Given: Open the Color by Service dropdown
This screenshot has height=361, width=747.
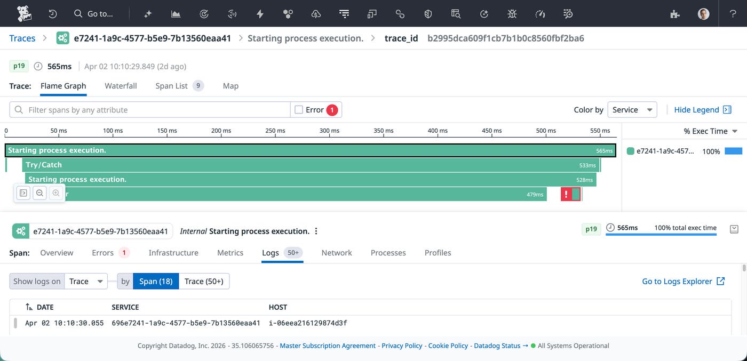Looking at the screenshot, I should coord(632,109).
